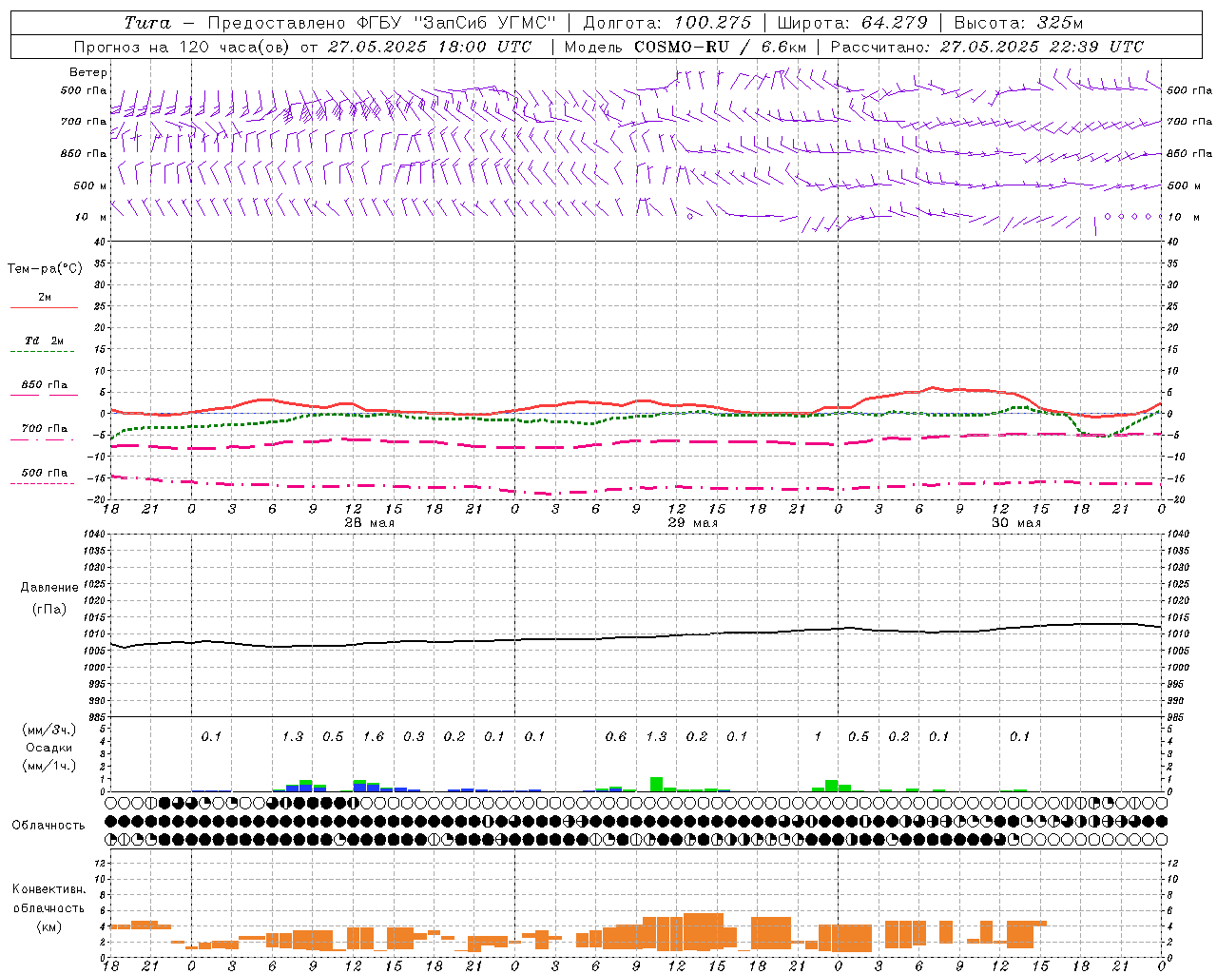1217x974 pixels.
Task: Click the station name "Tura" in the header
Action: click(x=147, y=23)
